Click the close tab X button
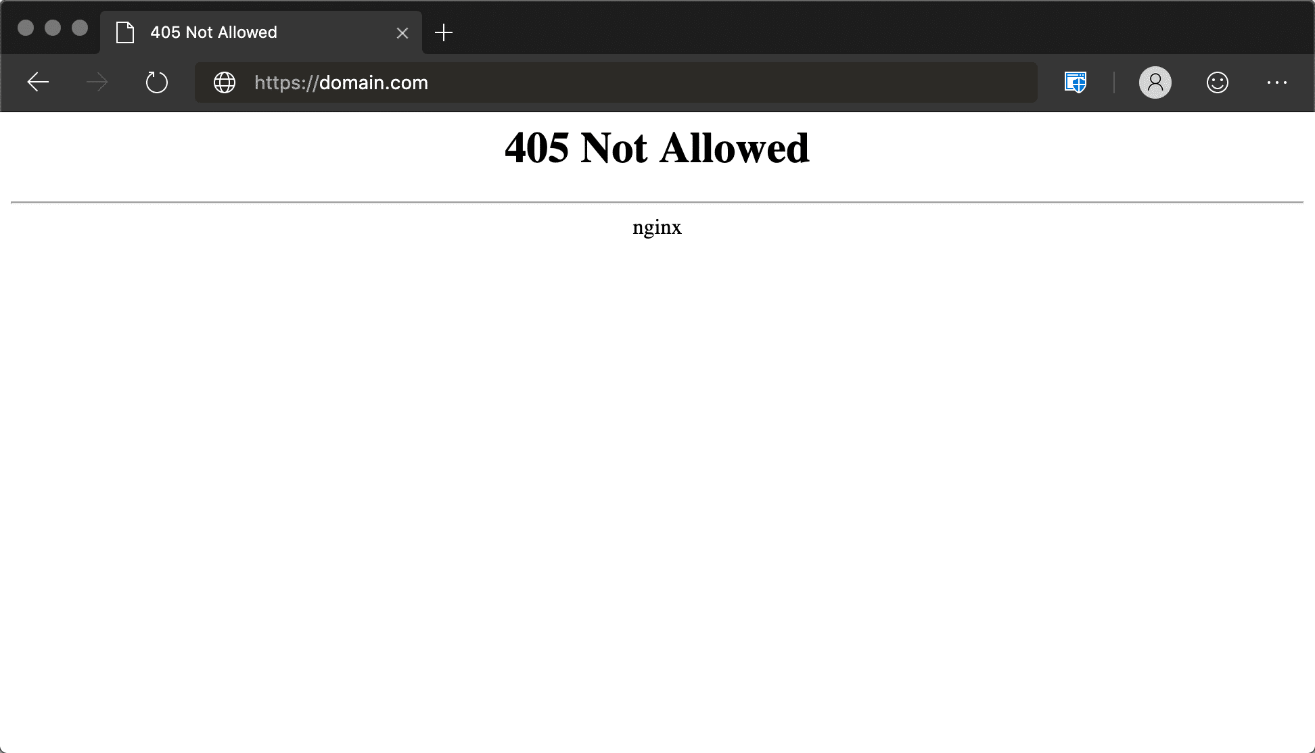1315x753 pixels. click(402, 32)
